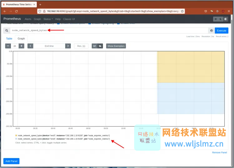Reload the page with the refresh icon
Viewport: 234px width, 168px height.
17,11
